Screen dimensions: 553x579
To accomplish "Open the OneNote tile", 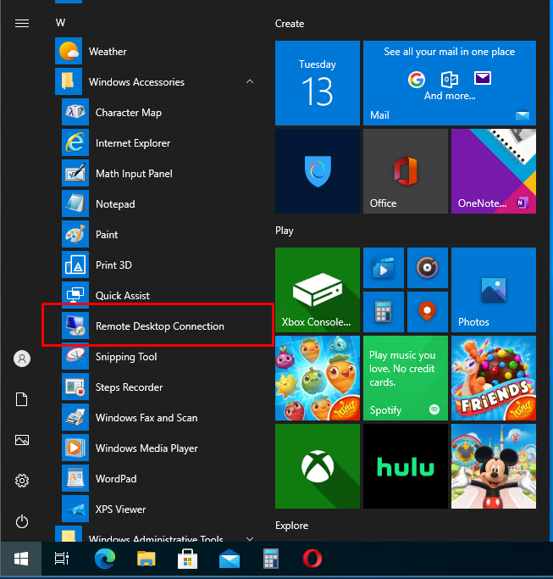I will pyautogui.click(x=494, y=171).
